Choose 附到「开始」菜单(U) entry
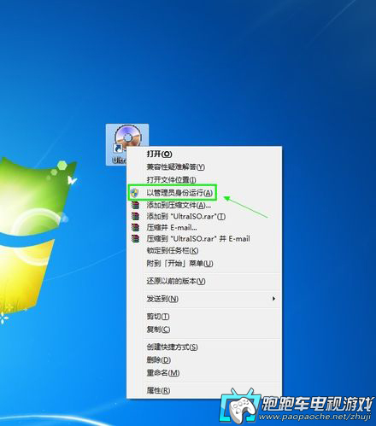This screenshot has height=426, width=376. [x=204, y=263]
